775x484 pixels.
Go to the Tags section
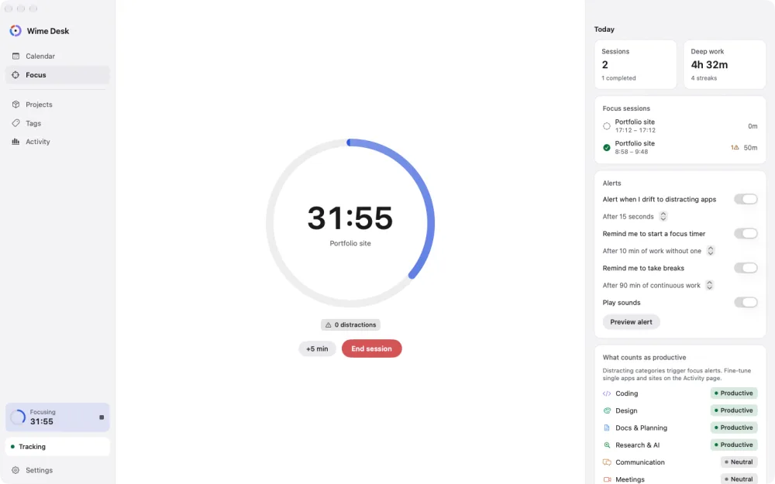pos(57,123)
